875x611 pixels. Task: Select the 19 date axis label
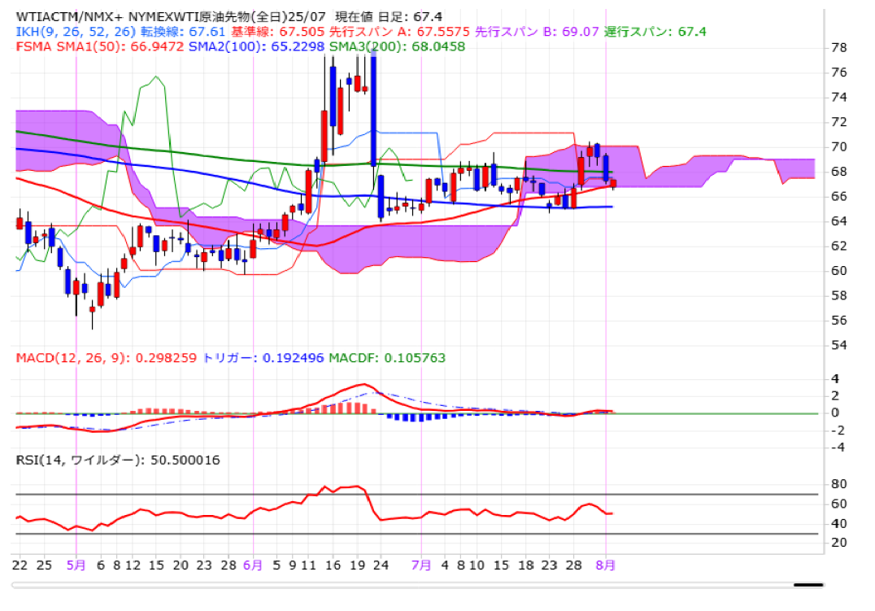(358, 565)
